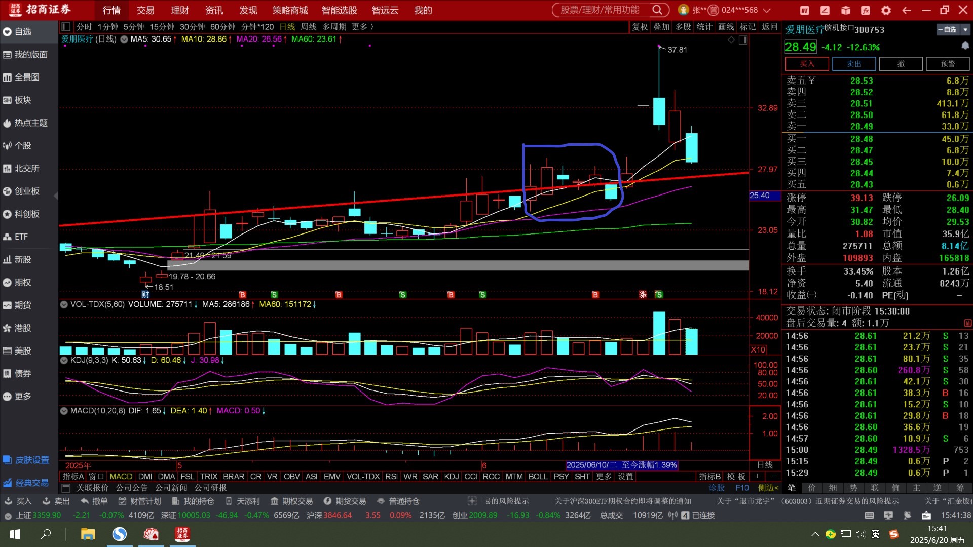Open the 全景图 panorama view
The image size is (973, 547).
pyautogui.click(x=21, y=77)
